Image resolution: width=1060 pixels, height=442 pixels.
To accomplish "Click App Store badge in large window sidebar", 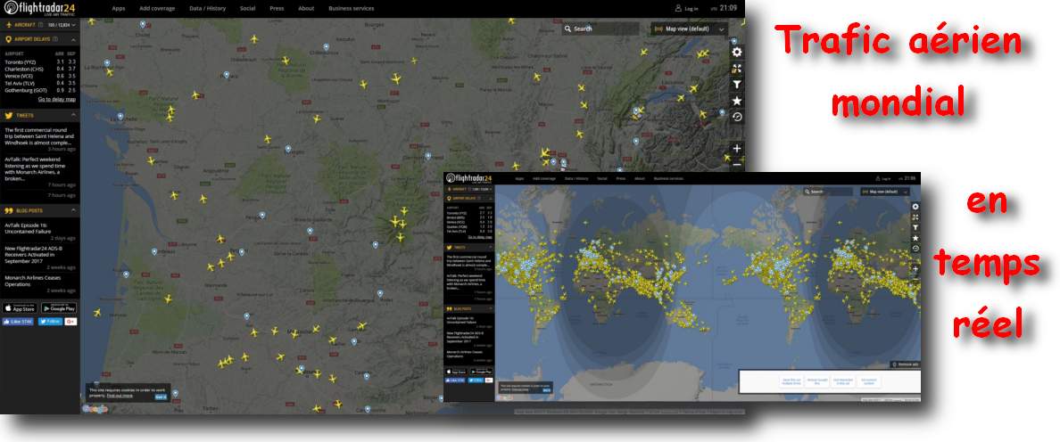I will [x=20, y=308].
